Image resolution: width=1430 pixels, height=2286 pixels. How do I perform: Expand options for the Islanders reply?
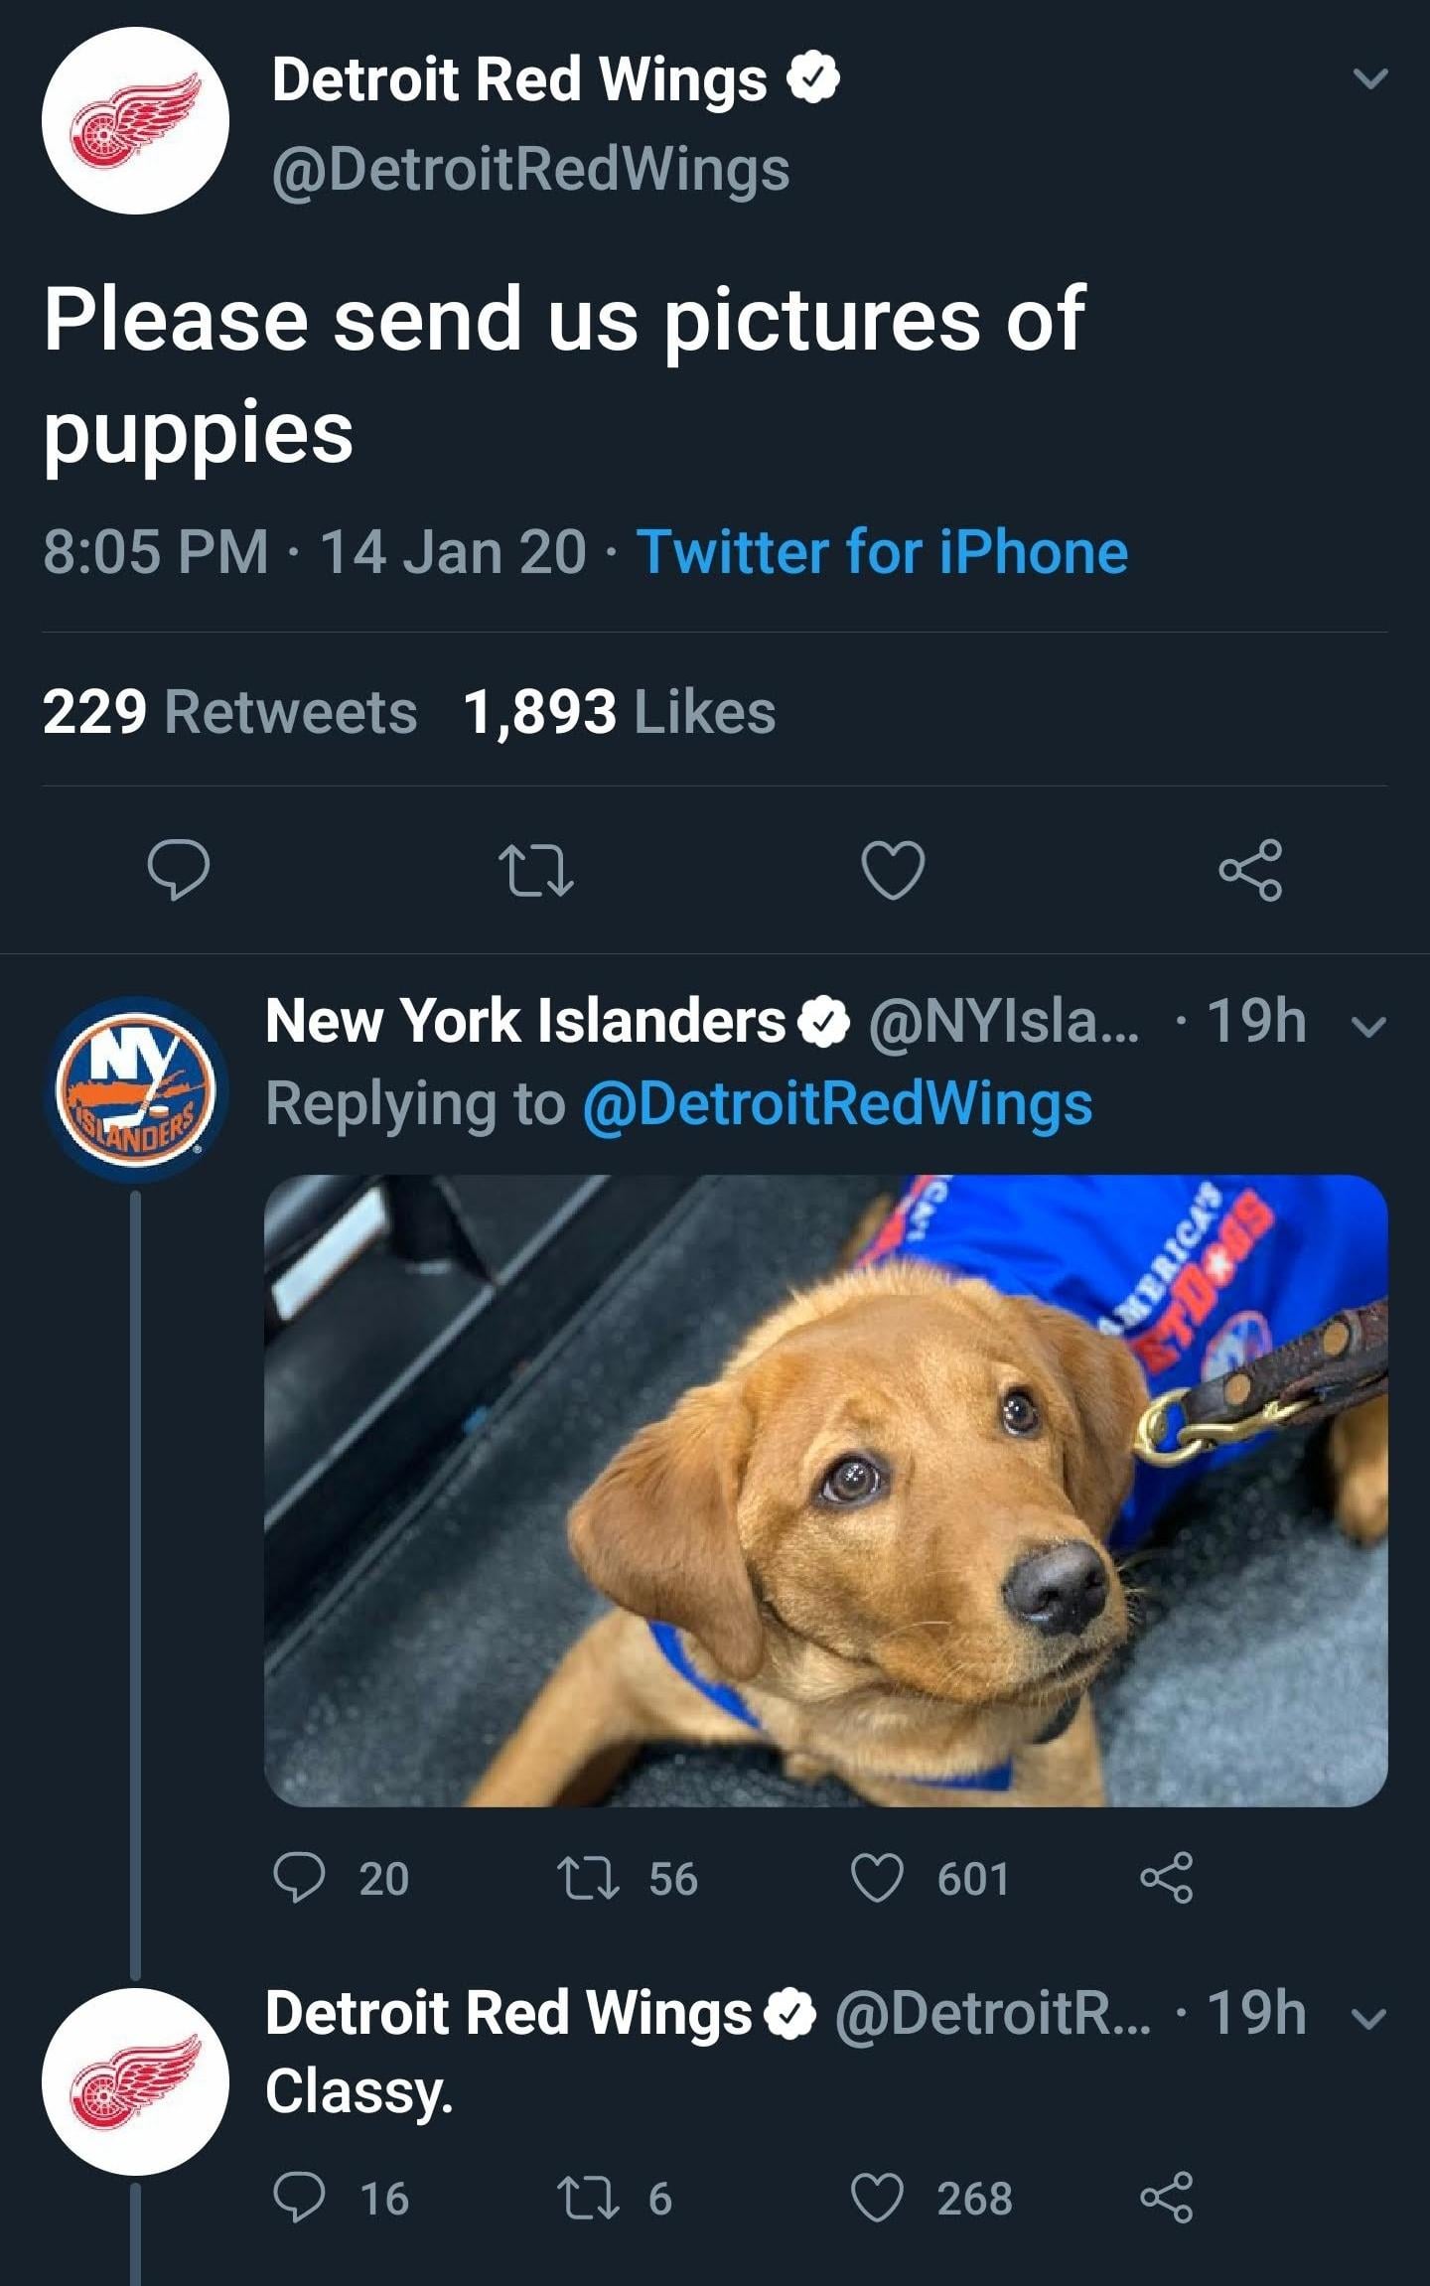(1369, 1027)
